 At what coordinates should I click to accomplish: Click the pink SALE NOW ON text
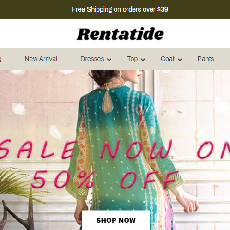point(115,149)
